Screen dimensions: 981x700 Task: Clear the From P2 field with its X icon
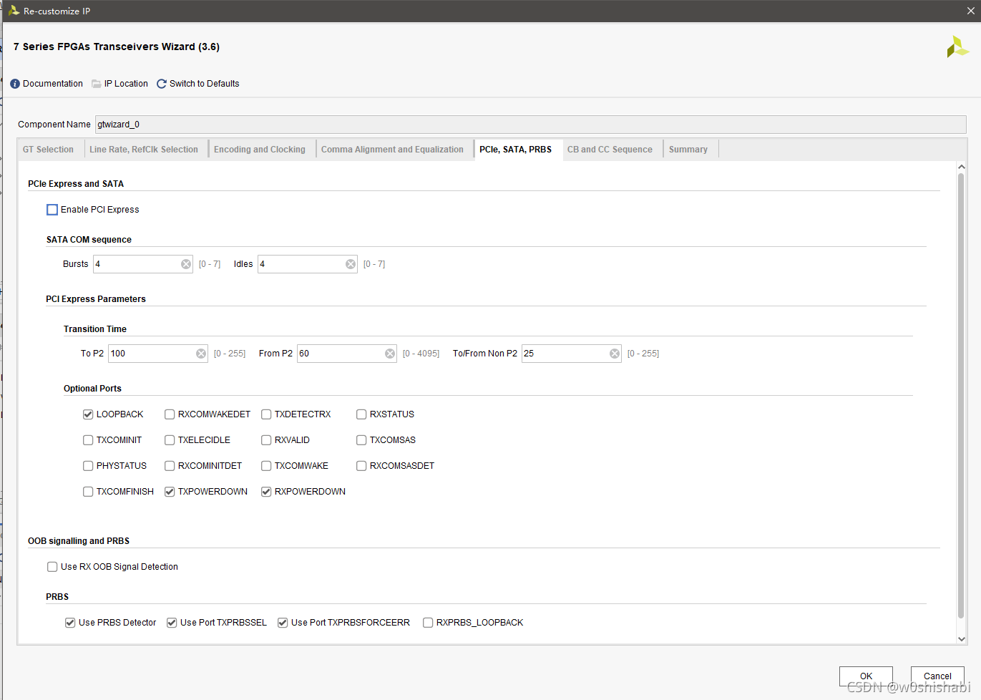[390, 354]
